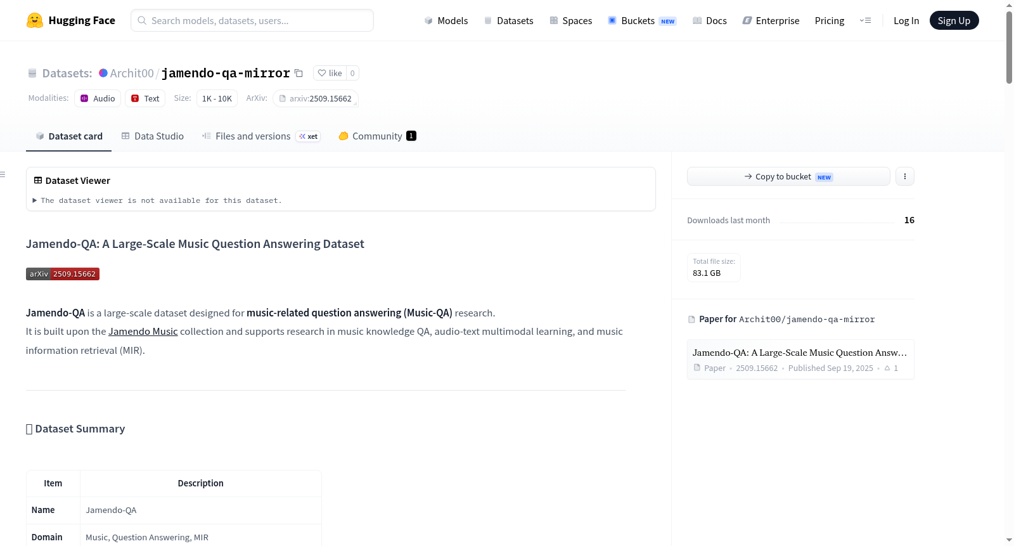Open the Jamendo-QA paper card

click(x=800, y=360)
